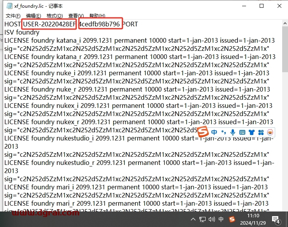Click the taskbar clock showing 11:10

[253, 219]
